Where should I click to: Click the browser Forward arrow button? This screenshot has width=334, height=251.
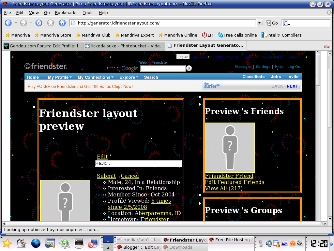[x=23, y=23]
